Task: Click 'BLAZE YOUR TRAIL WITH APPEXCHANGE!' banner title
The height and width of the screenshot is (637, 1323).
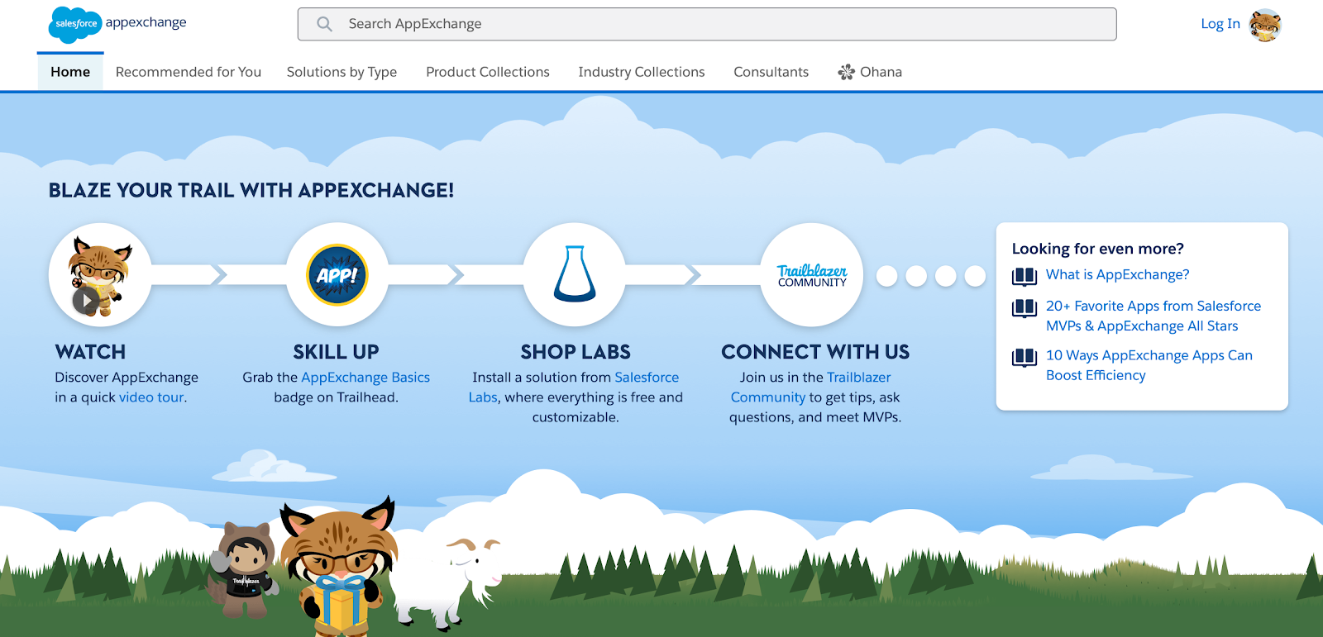Action: point(251,190)
